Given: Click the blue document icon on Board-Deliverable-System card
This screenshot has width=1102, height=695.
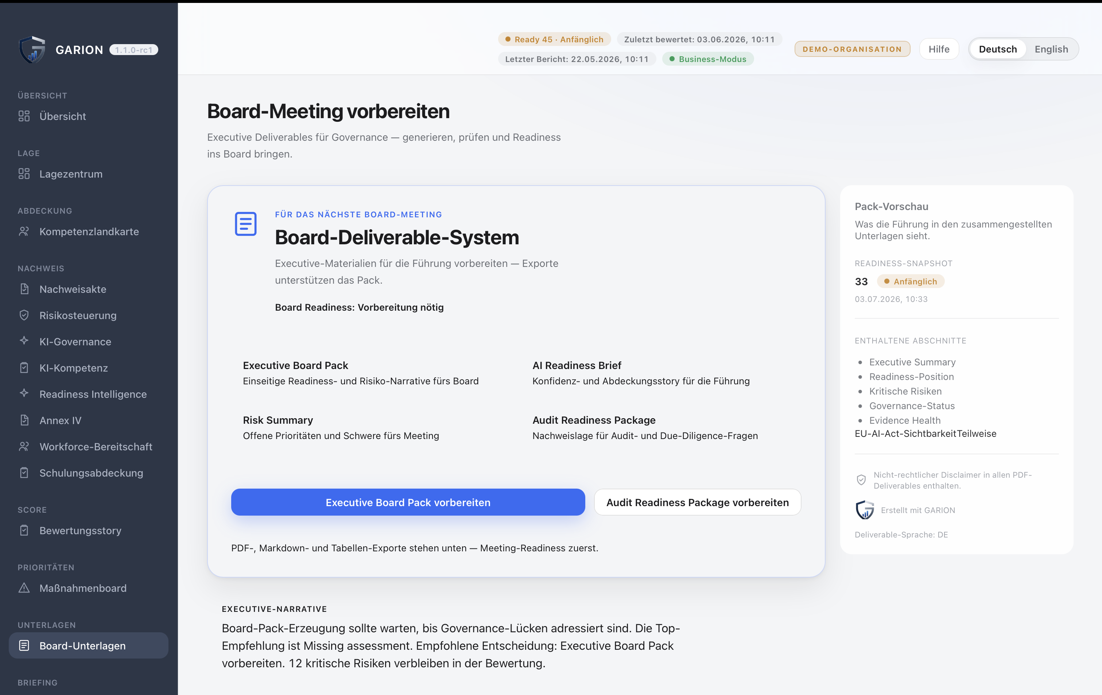Looking at the screenshot, I should [x=246, y=224].
